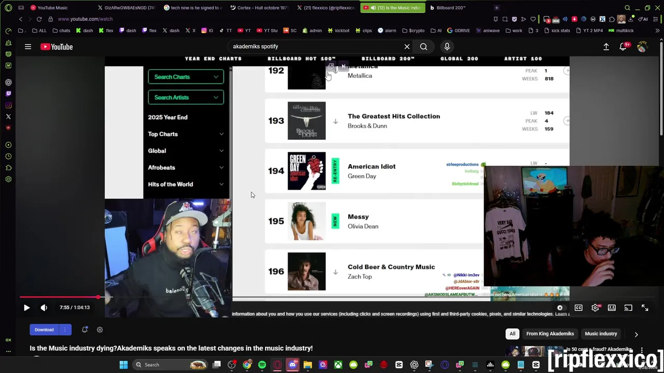Select the From King Akademiks chip
This screenshot has height=373, width=664.
point(550,334)
